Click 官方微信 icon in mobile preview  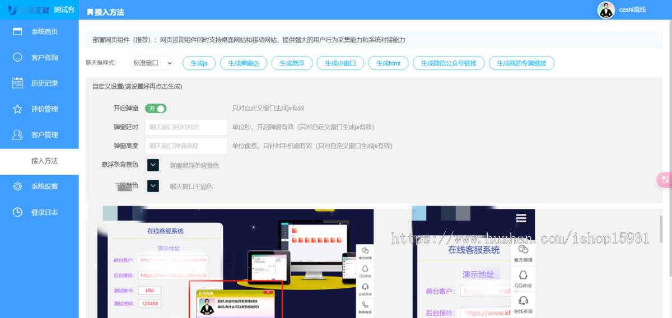coord(523,250)
